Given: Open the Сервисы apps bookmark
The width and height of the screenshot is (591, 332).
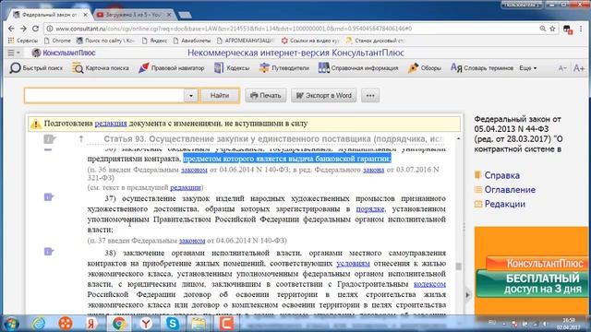Looking at the screenshot, I should (x=23, y=41).
